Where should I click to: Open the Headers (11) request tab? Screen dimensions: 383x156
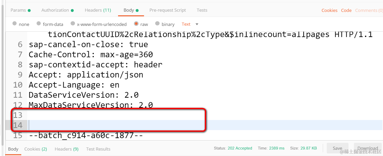(x=98, y=10)
